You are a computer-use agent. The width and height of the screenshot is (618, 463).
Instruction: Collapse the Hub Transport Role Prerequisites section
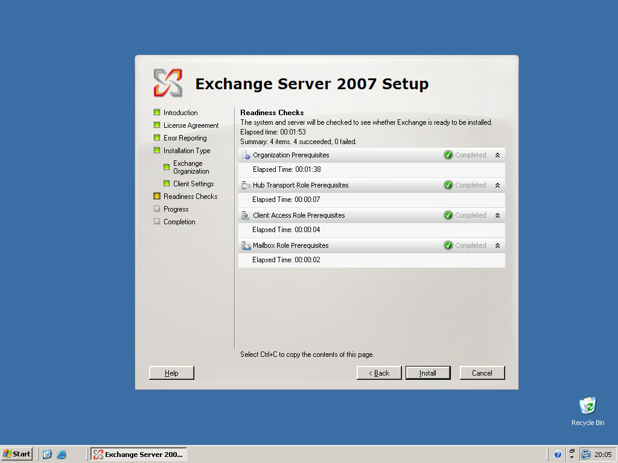click(x=497, y=185)
